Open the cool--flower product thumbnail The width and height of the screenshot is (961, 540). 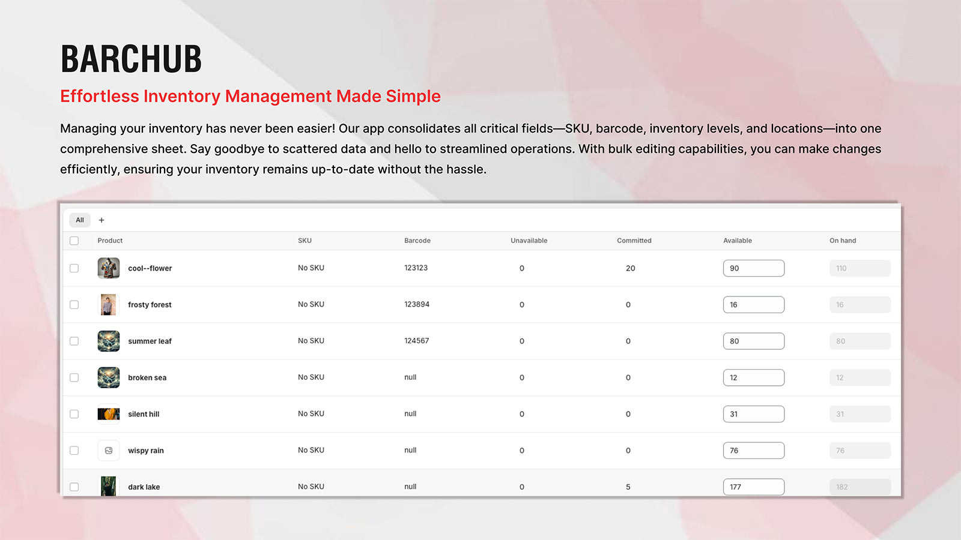coord(109,268)
